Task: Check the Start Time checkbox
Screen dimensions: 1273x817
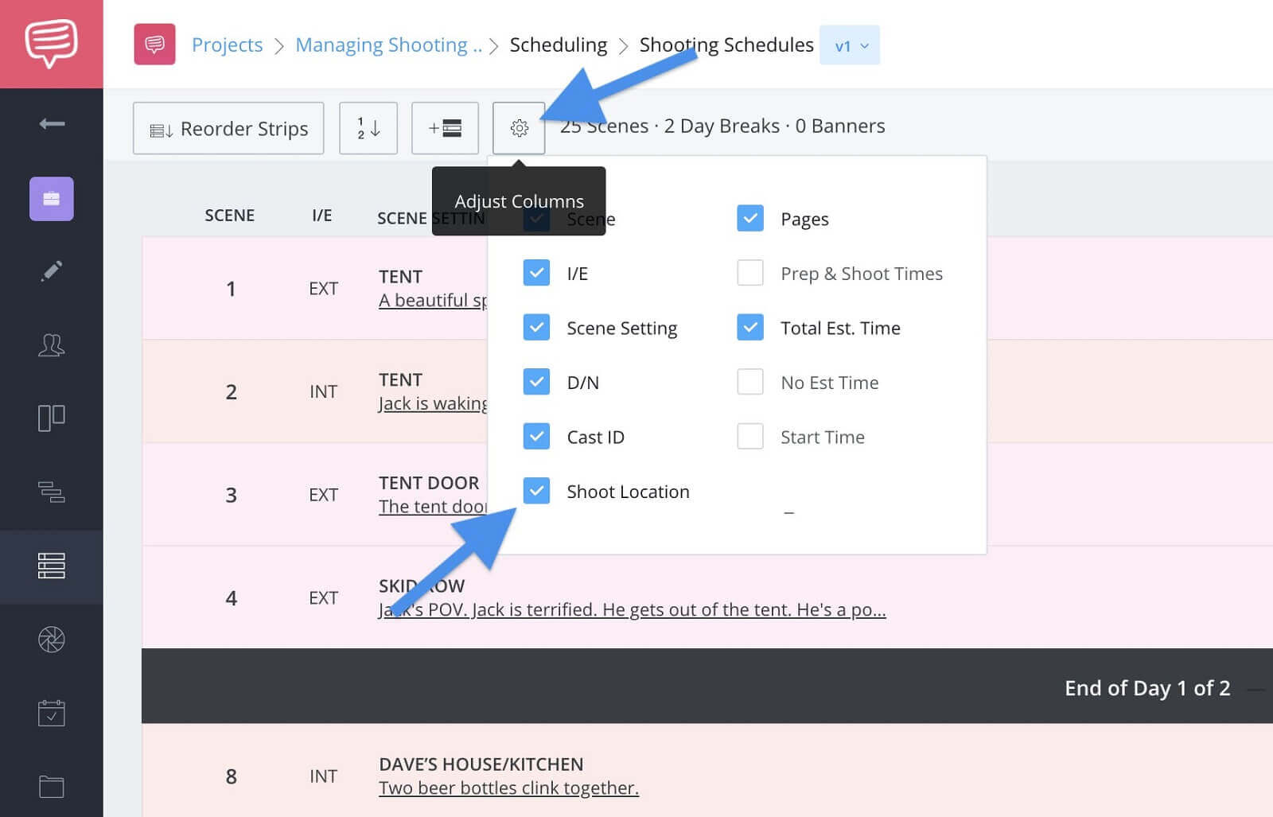Action: (750, 436)
